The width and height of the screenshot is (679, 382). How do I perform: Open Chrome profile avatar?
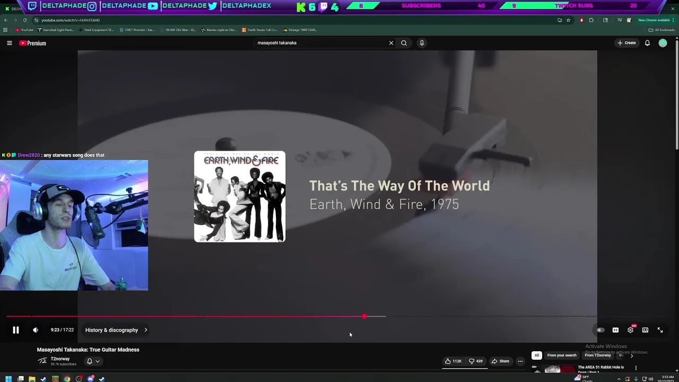629,20
